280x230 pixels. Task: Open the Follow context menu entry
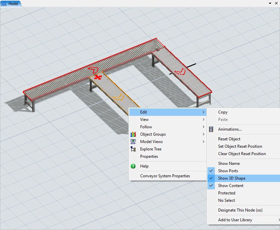tap(168, 127)
